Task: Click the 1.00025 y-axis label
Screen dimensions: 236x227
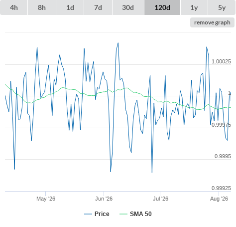Action: 221,61
